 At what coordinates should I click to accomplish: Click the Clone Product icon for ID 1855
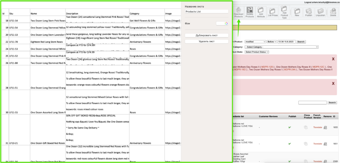[x=306, y=127]
